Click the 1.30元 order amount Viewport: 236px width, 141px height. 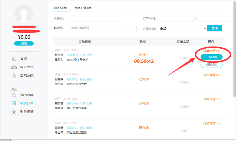click(184, 58)
